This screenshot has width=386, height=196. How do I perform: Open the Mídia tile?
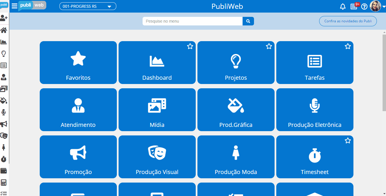tap(157, 110)
